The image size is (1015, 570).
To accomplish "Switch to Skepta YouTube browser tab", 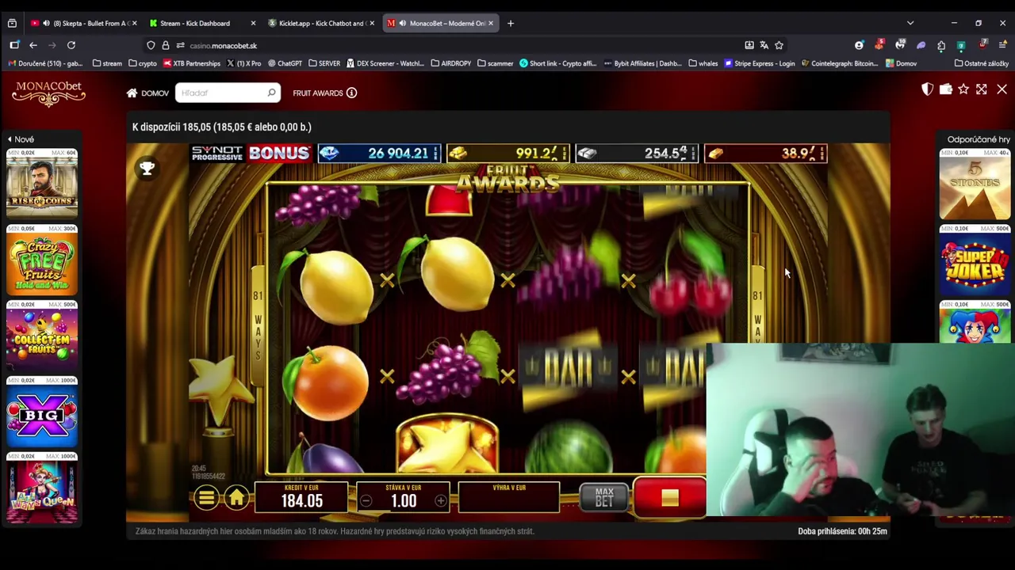I will pyautogui.click(x=83, y=23).
